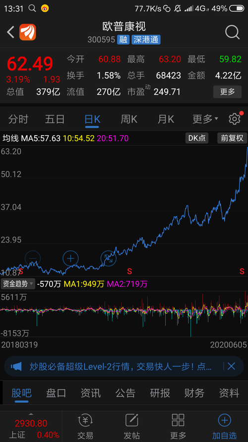Tap end date 20200605
The image size is (248, 442).
(x=229, y=345)
